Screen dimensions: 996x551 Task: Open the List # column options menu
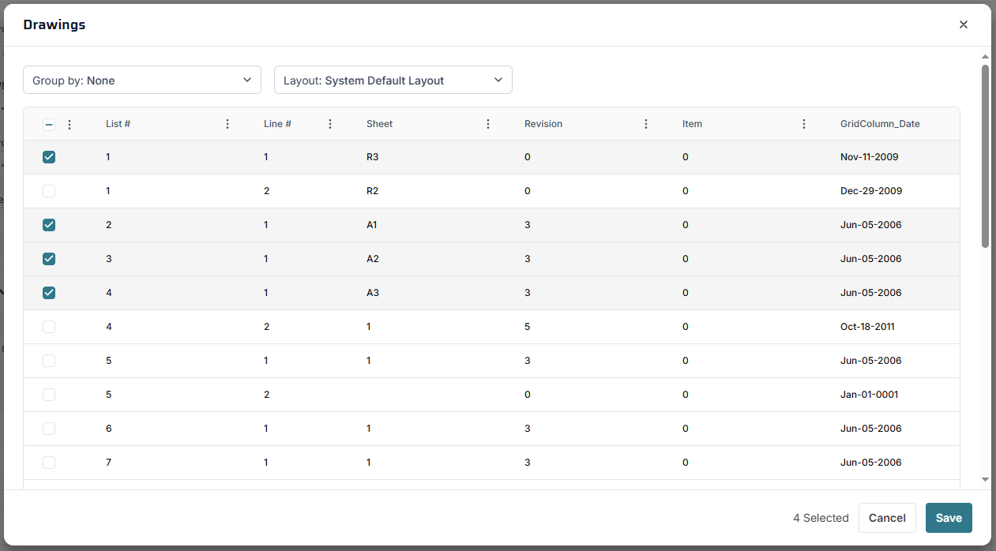click(x=227, y=124)
